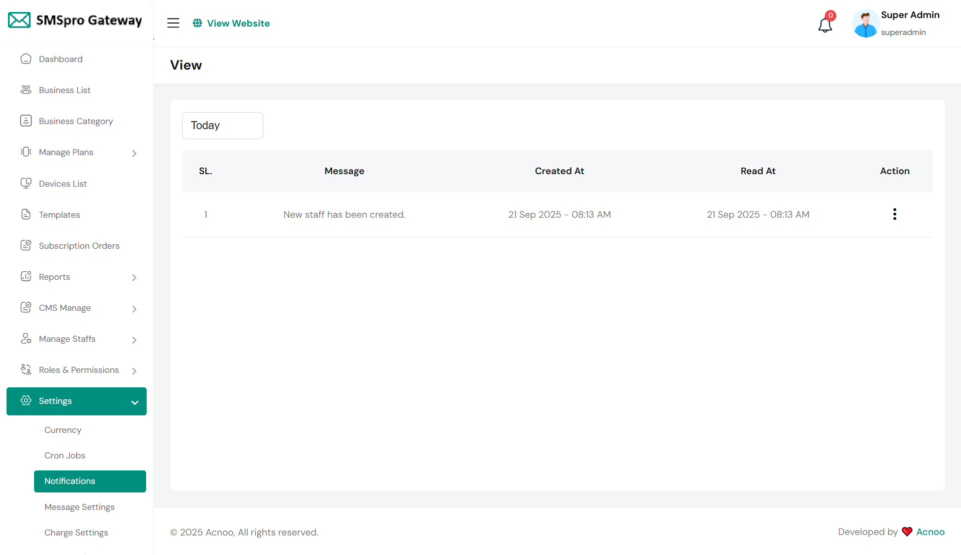Collapse the Settings menu chevron
Screen dimensions: 961x555
(135, 402)
